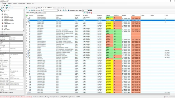Click the trash delete icon in toolbar
Image resolution: width=175 pixels, height=98 pixels.
click(32, 10)
